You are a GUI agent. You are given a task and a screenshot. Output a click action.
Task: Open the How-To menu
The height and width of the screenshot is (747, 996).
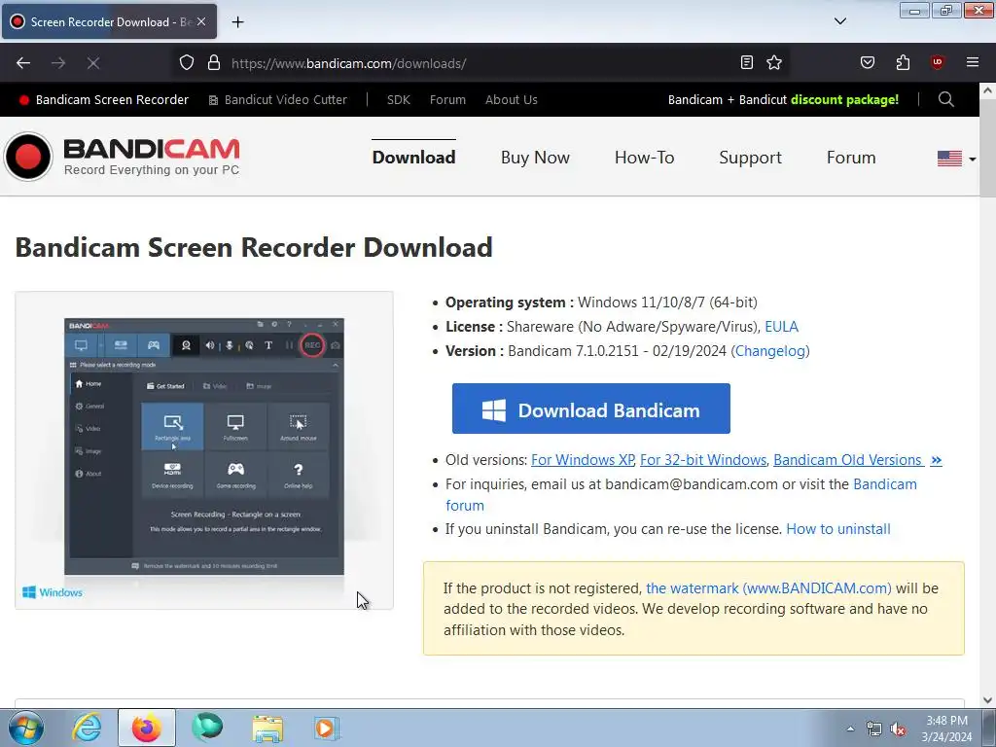point(644,158)
